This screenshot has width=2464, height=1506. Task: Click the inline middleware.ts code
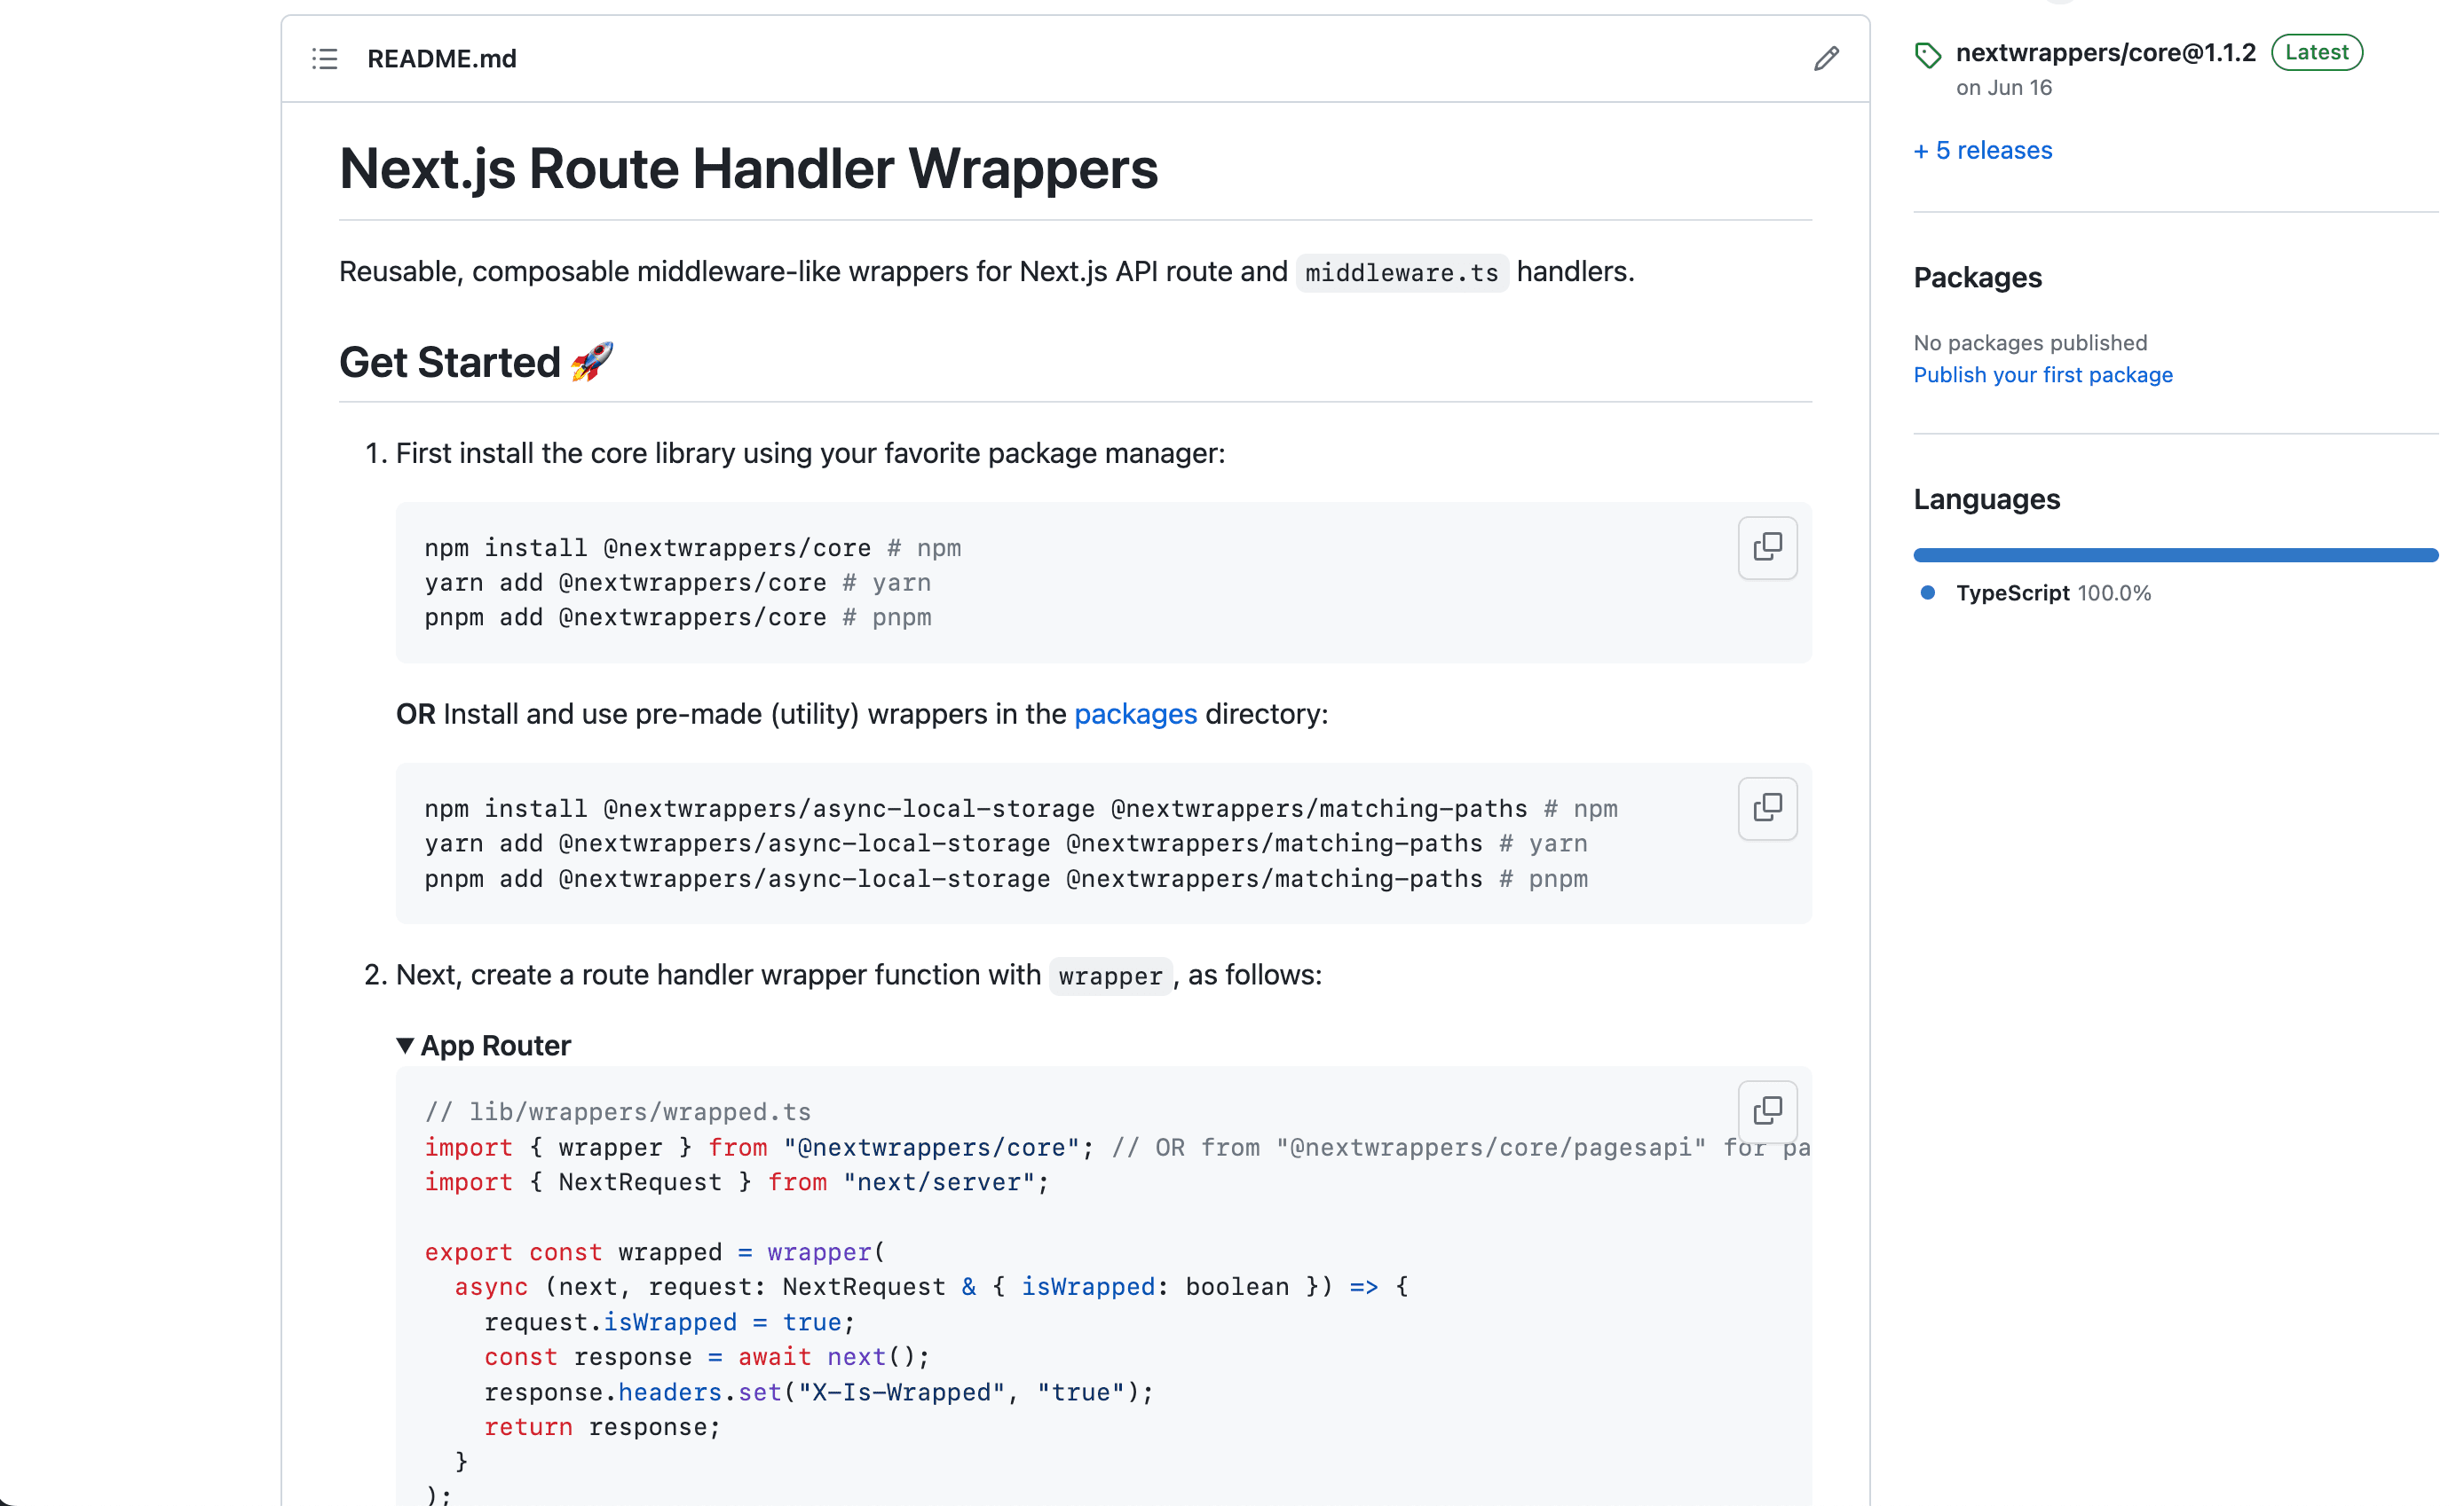(1402, 273)
